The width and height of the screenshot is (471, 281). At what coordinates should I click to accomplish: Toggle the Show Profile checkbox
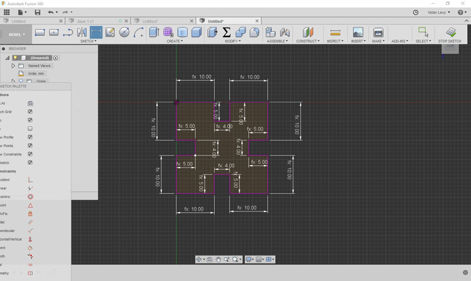(x=30, y=137)
